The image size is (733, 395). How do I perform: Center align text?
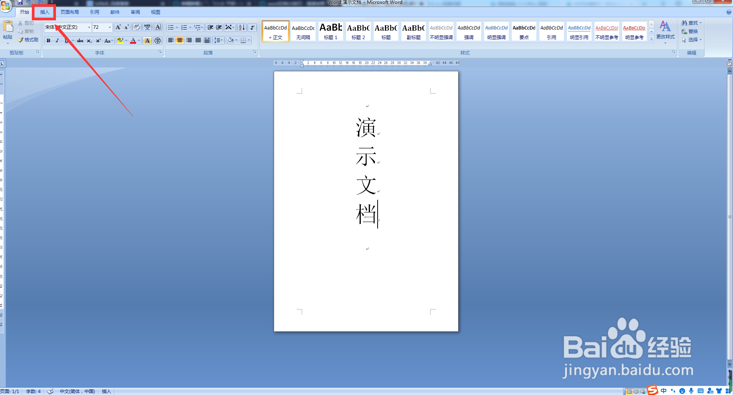pos(180,40)
